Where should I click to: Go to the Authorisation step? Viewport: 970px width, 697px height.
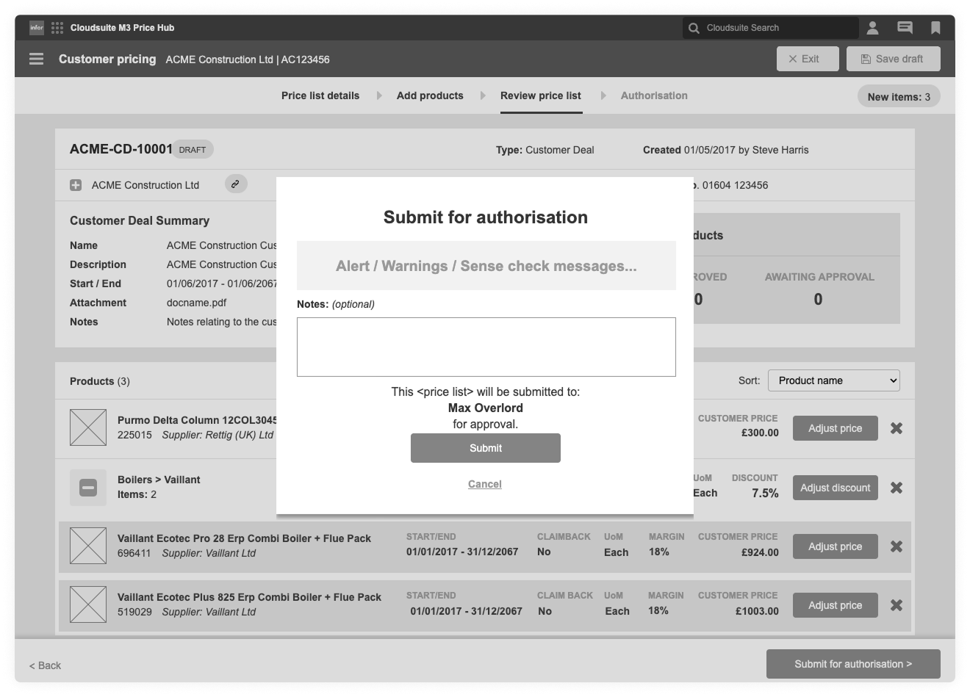[x=654, y=95]
